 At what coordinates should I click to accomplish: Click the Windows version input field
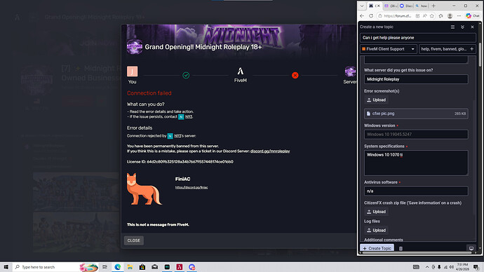pyautogui.click(x=416, y=135)
